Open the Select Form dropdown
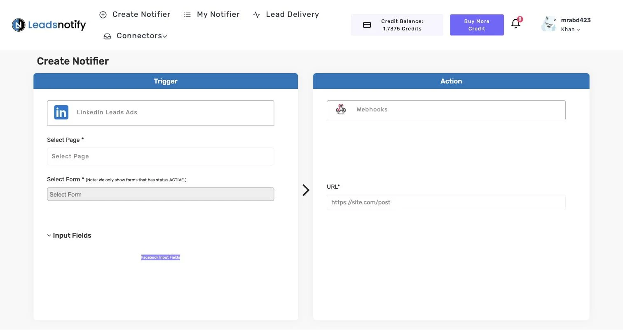This screenshot has height=331, width=623. 160,194
